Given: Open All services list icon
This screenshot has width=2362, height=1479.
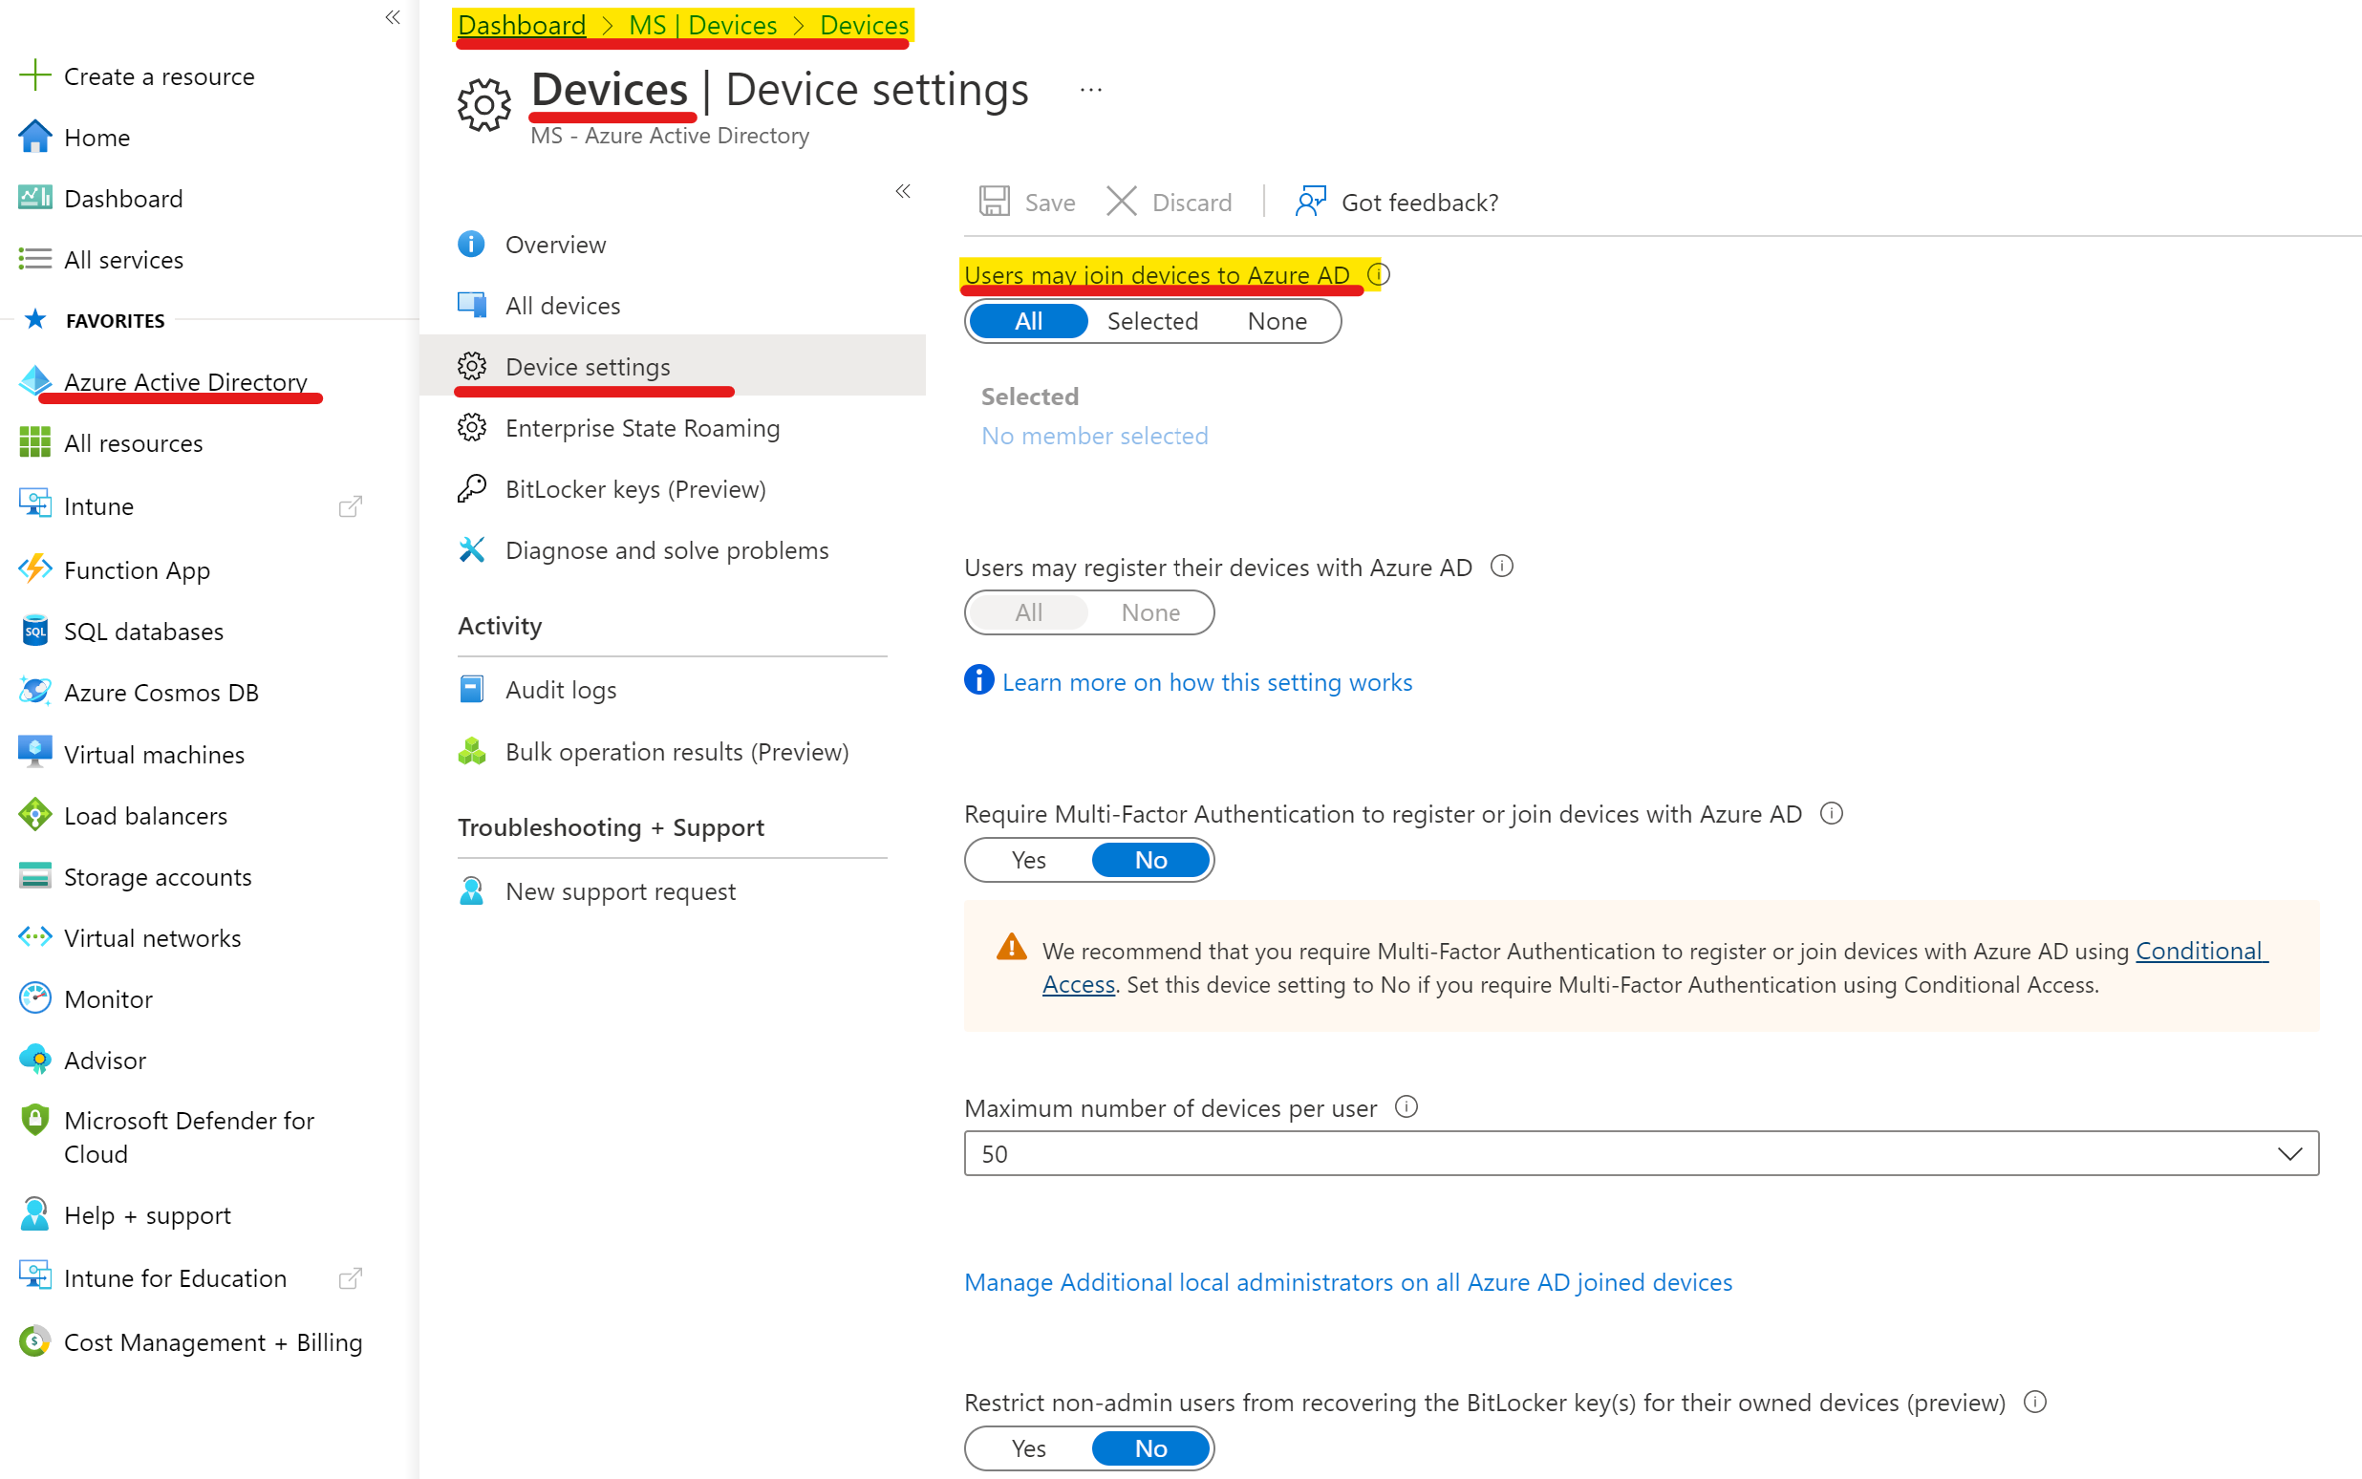Looking at the screenshot, I should pyautogui.click(x=35, y=259).
